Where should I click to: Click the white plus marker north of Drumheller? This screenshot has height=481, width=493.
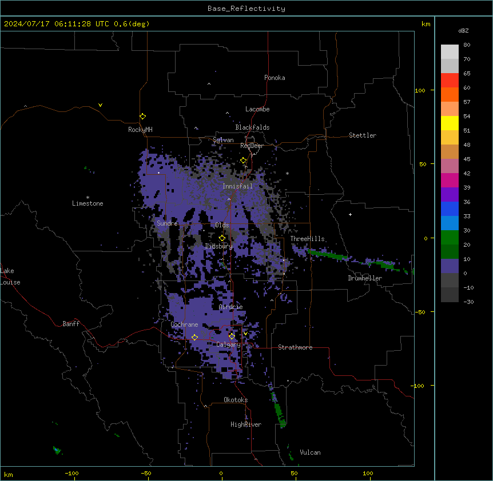(350, 214)
